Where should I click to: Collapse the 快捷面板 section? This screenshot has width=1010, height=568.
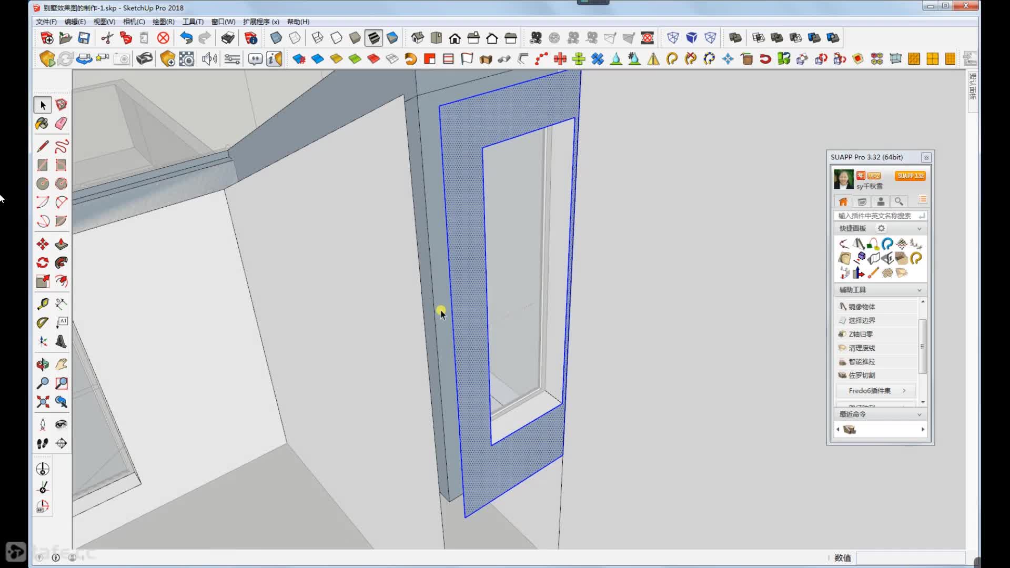click(920, 229)
